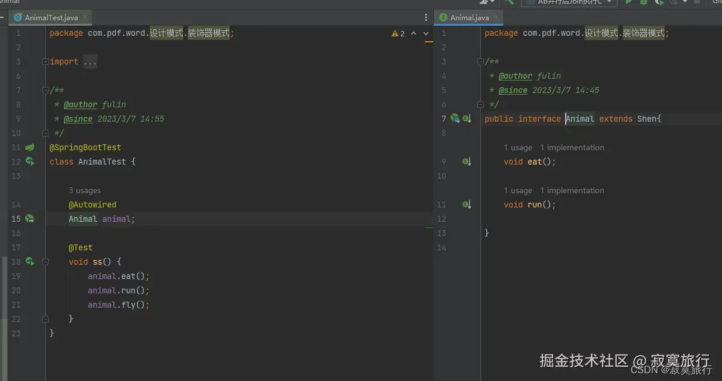
Task: Switch to the AnimalTest.java tab
Action: pos(51,18)
